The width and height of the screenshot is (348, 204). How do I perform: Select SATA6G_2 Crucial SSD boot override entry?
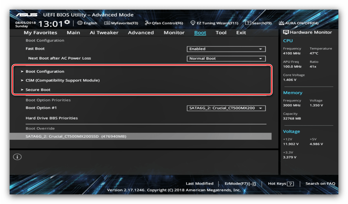(x=76, y=136)
